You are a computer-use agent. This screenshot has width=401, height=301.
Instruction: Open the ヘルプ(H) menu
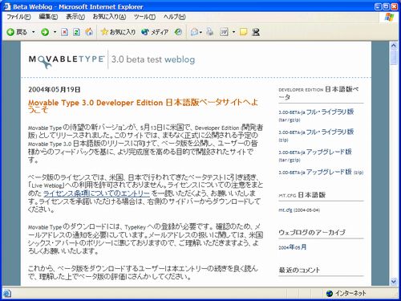(174, 17)
